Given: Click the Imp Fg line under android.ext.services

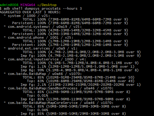Looking at the screenshot, I should [x=81, y=56].
